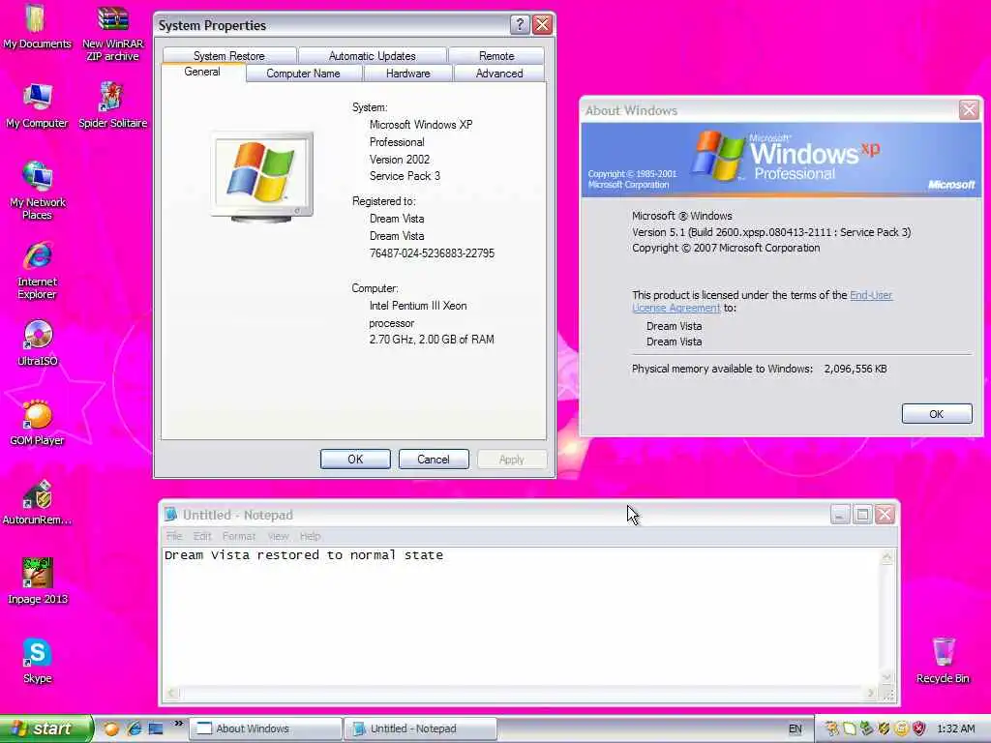Click Notepad horizontal scrollbar left arrow
991x743 pixels.
(x=171, y=693)
